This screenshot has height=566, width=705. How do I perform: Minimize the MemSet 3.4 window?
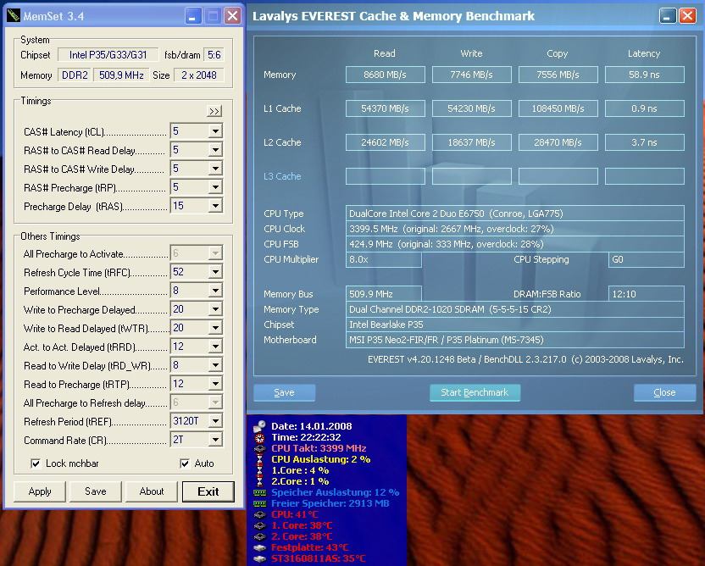pyautogui.click(x=193, y=16)
